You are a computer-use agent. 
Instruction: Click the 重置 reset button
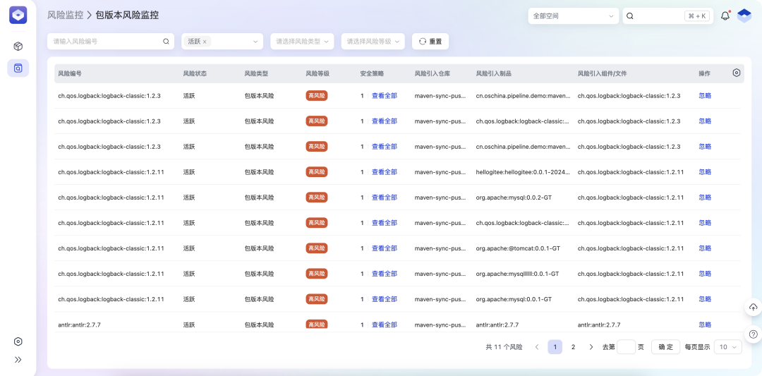point(430,42)
